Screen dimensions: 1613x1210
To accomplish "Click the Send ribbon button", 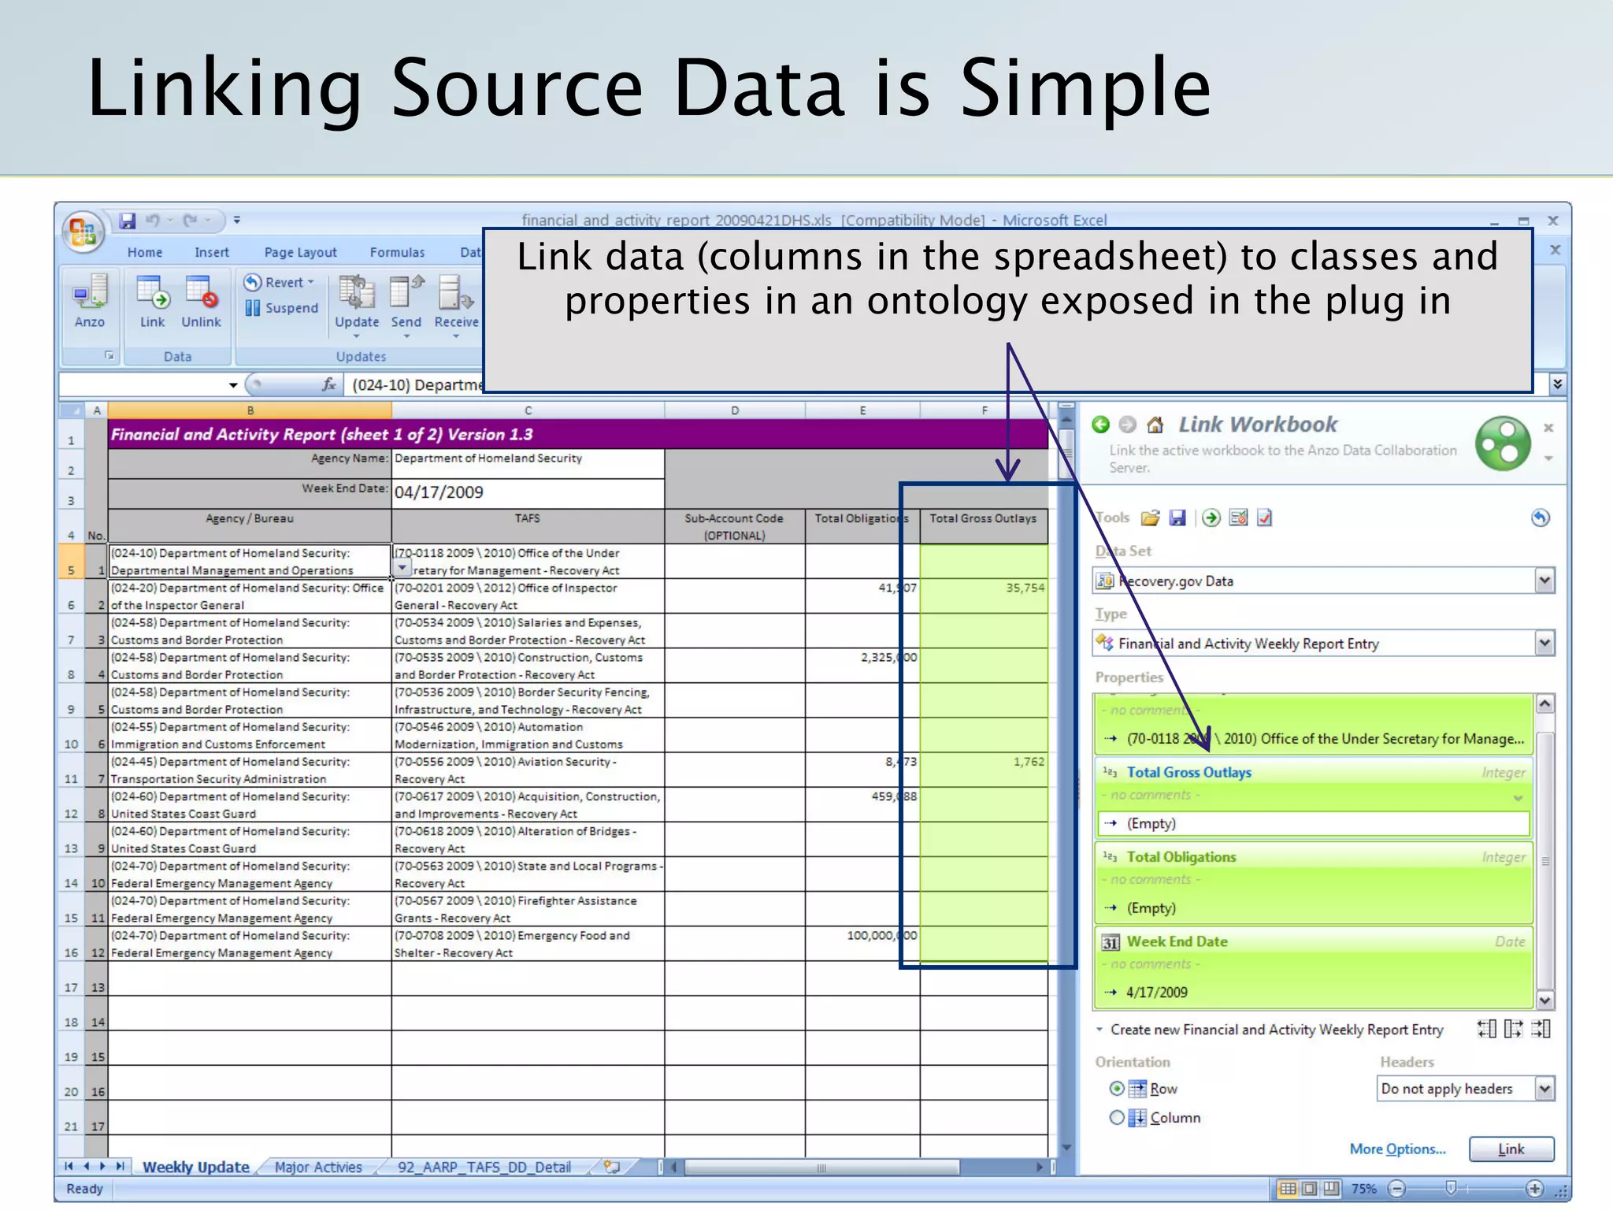I will point(406,306).
